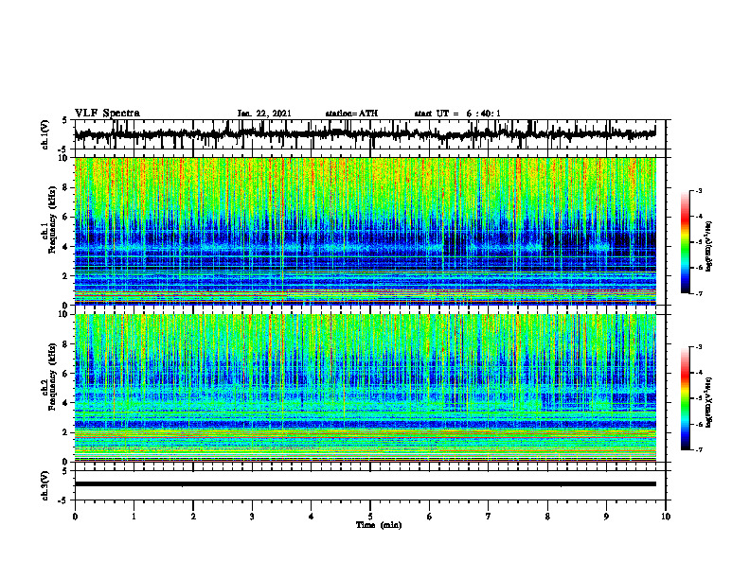The height and width of the screenshot is (579, 750).
Task: Click the '10' kHz tick on ch.2 axis
Action: 64,314
